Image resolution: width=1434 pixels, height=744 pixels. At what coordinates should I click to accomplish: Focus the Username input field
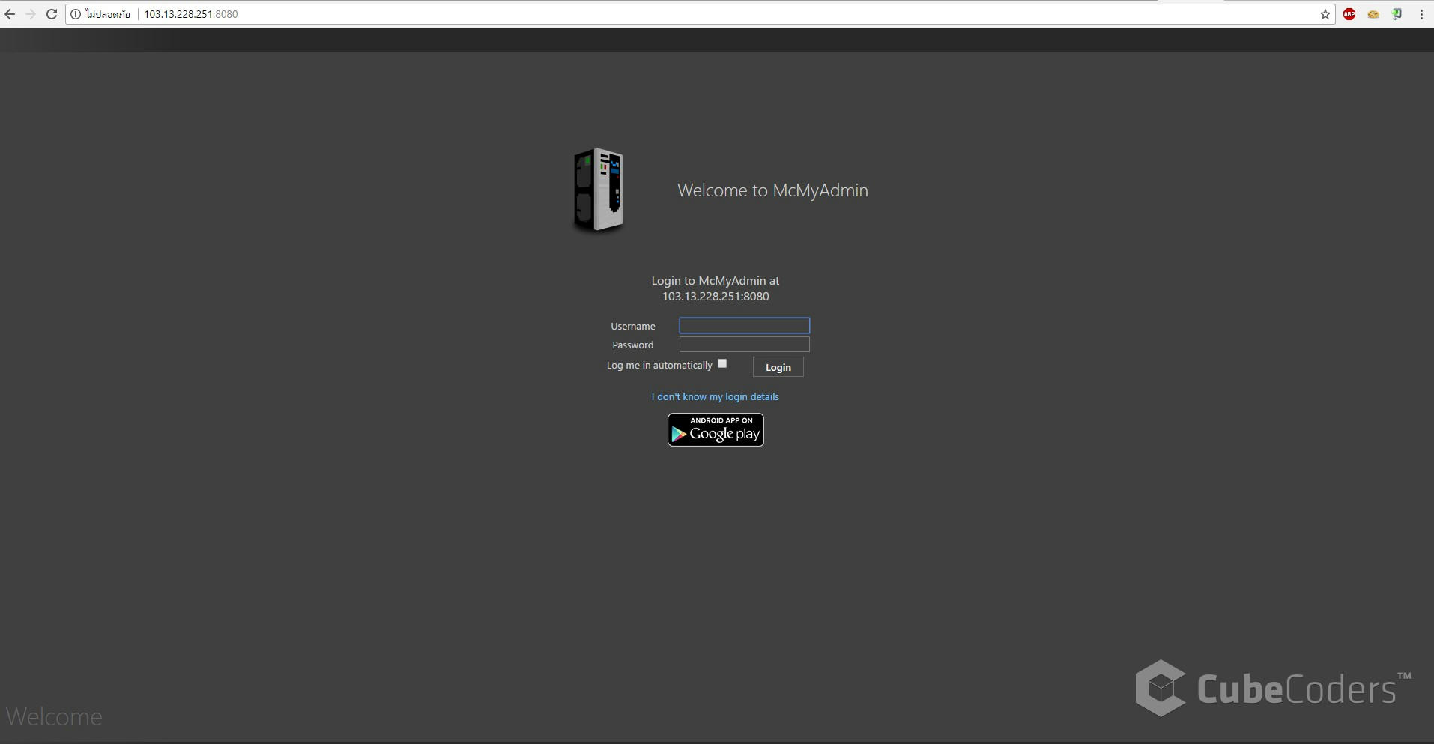coord(744,325)
